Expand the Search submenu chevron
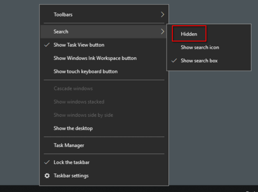Screen dimensions: 258x192 click(x=162, y=32)
